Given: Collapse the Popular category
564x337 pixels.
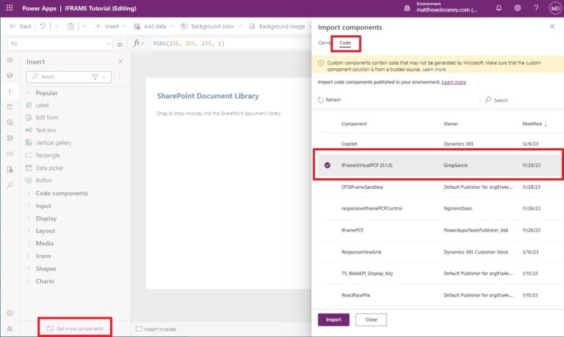Looking at the screenshot, I should [46, 93].
